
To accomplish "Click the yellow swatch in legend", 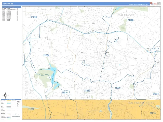I will [x=9, y=101].
